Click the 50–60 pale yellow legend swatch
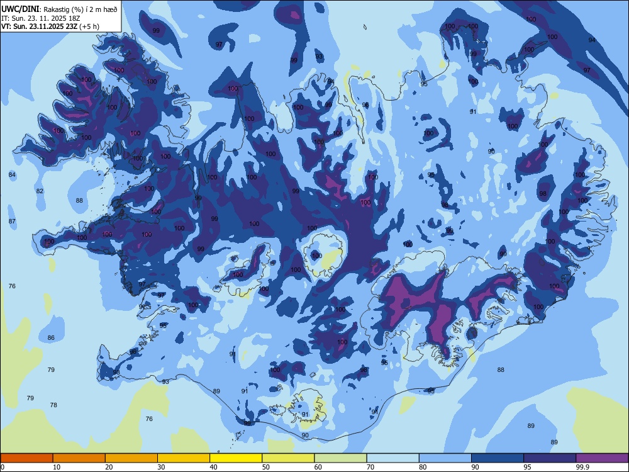Viewport: 629px width, 472px height. (288, 458)
